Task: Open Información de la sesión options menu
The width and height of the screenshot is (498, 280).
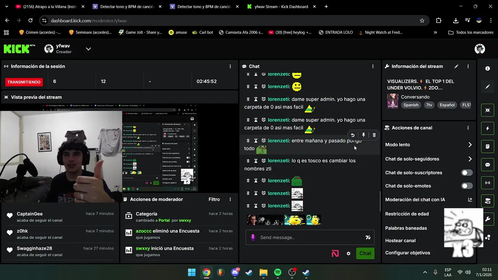Action: [x=230, y=66]
